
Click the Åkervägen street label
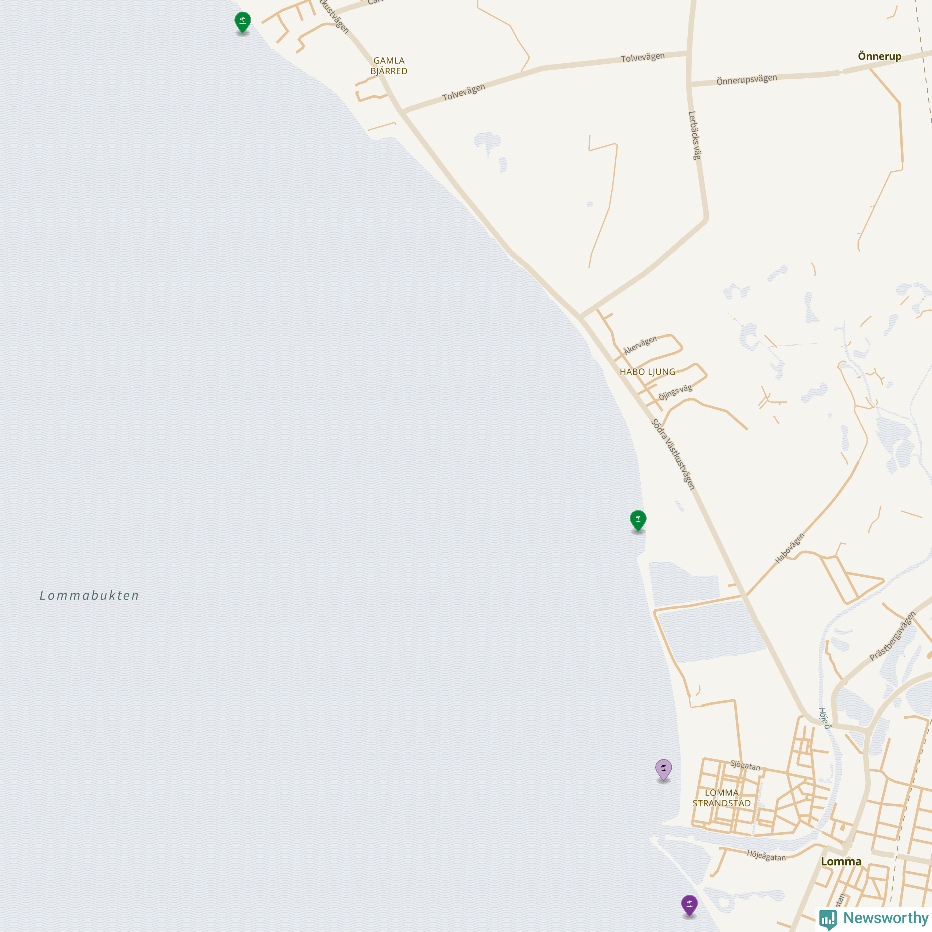point(640,345)
